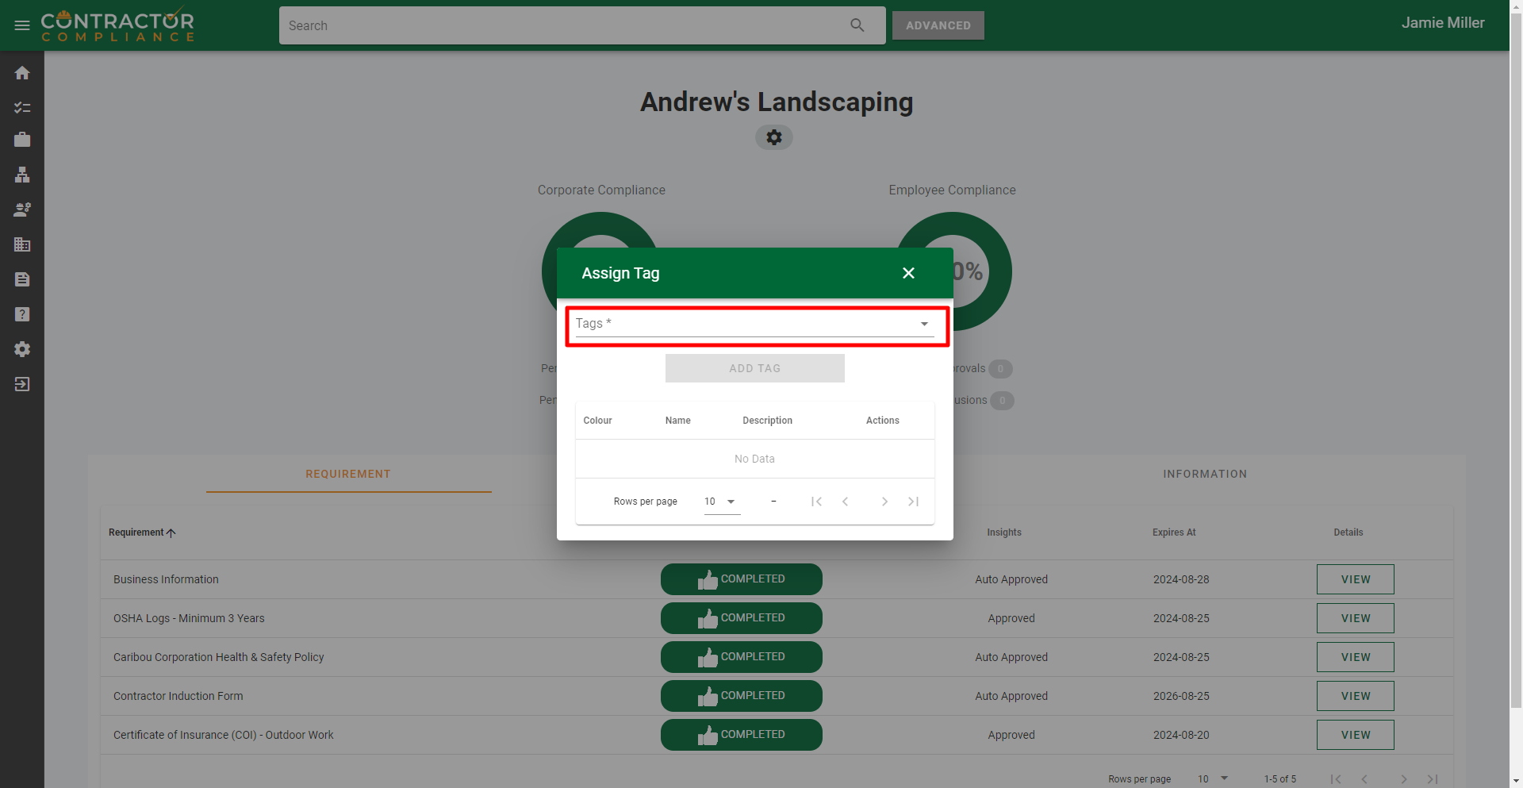Open the organization hierarchy sidebar icon
The height and width of the screenshot is (788, 1523).
pyautogui.click(x=22, y=175)
